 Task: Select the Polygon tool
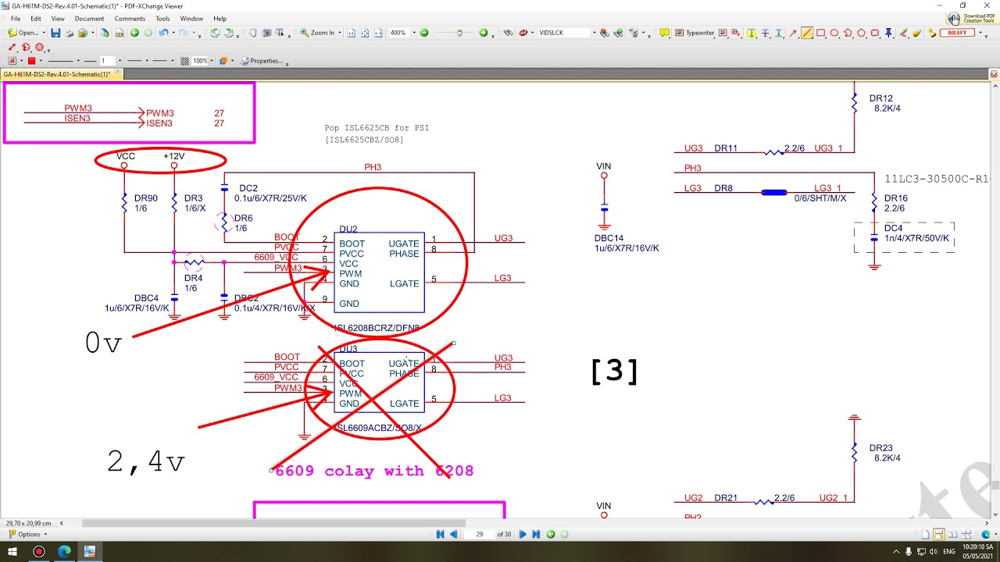[861, 33]
